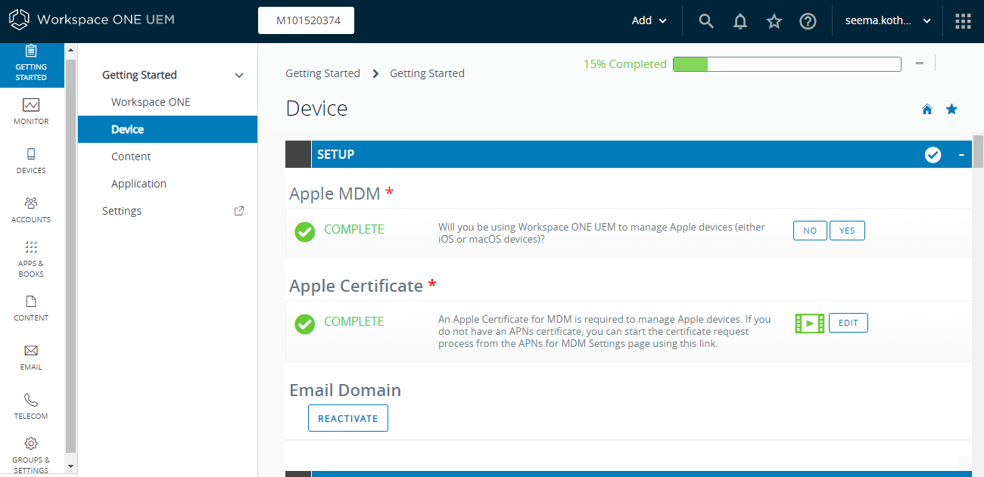Open Settings external link icon

coord(239,211)
